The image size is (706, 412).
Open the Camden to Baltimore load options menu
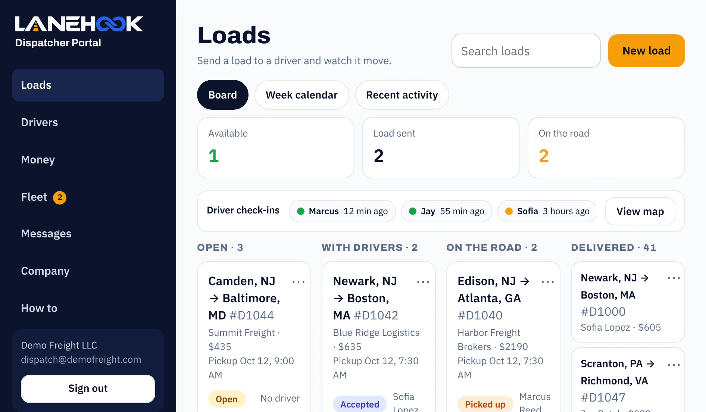(x=299, y=282)
